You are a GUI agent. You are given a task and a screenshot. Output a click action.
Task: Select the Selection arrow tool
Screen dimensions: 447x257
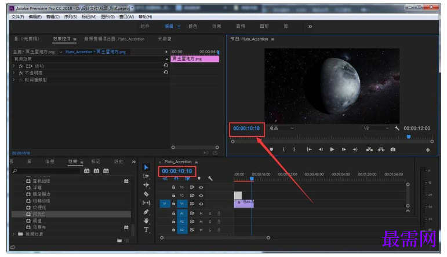[146, 167]
